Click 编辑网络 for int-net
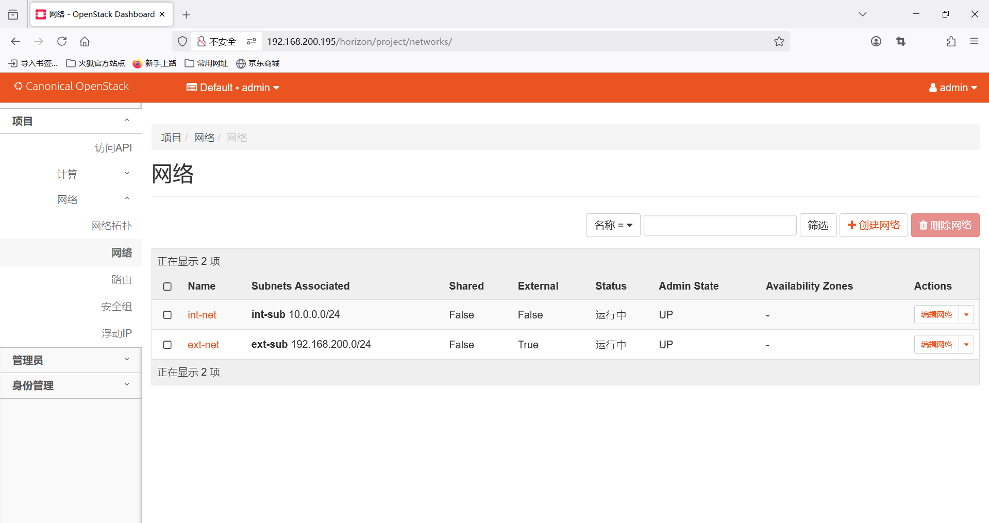 click(936, 315)
